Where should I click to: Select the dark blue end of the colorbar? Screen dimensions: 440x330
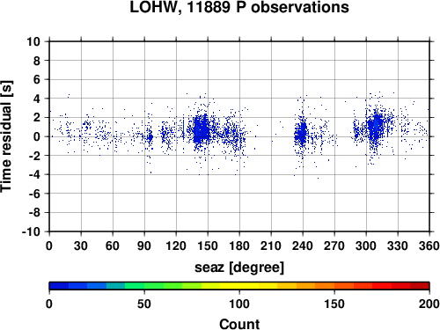(x=59, y=286)
